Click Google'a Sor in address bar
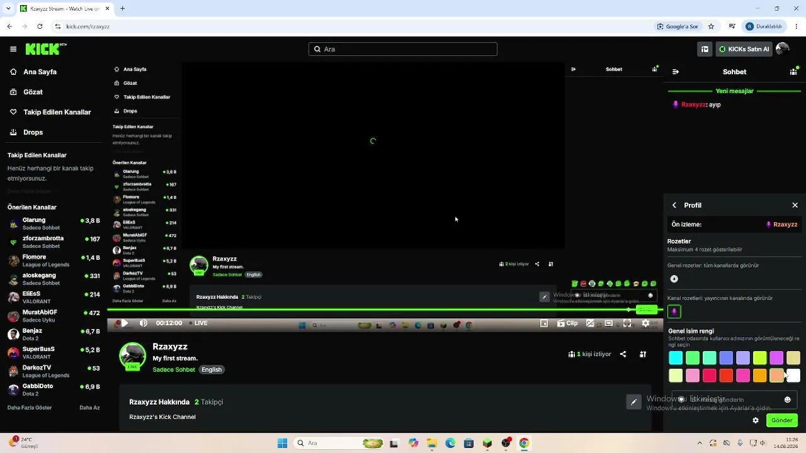The height and width of the screenshot is (453, 806). point(678,26)
